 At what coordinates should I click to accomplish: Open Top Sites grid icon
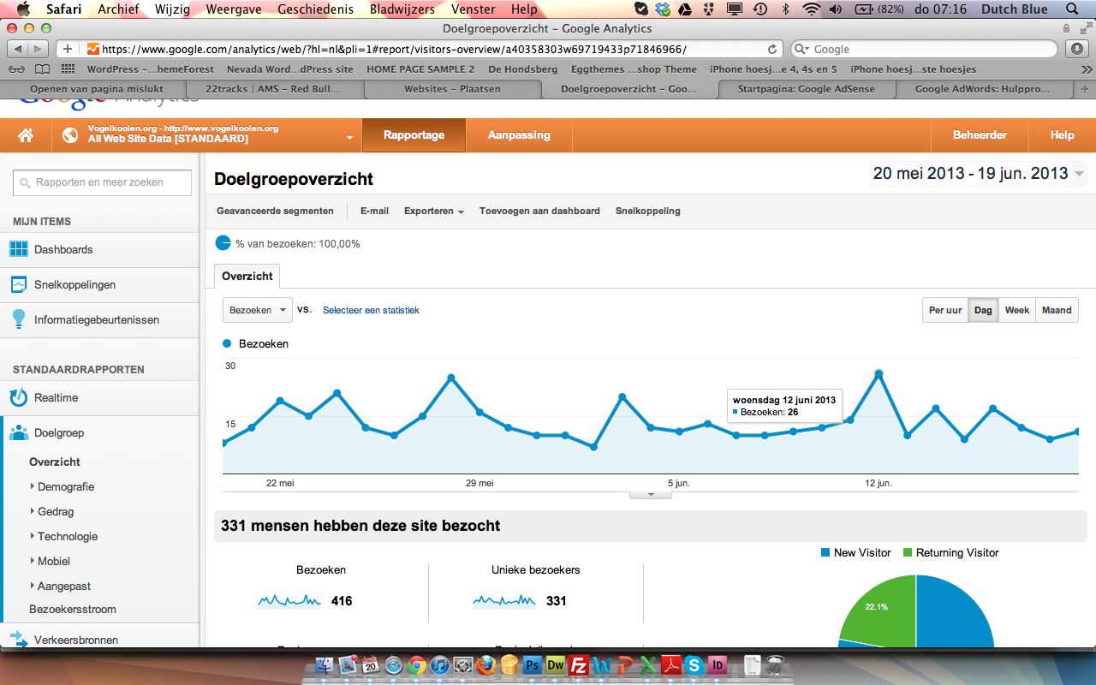pyautogui.click(x=68, y=69)
